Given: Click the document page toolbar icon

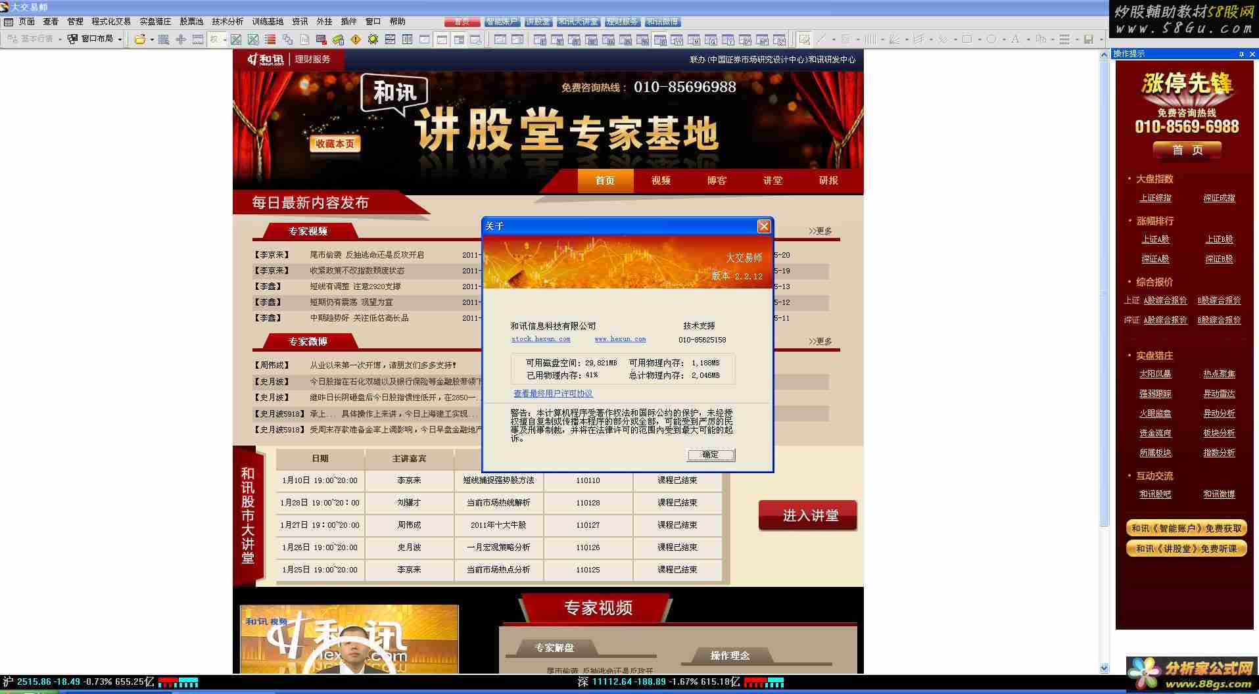Looking at the screenshot, I should pyautogui.click(x=304, y=39).
